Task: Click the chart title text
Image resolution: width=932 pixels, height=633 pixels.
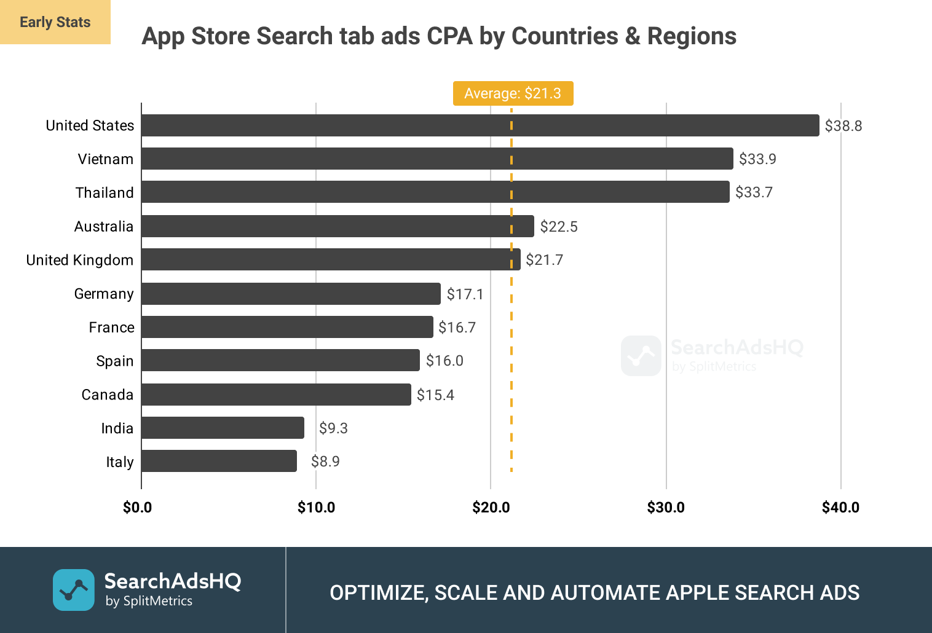Action: [x=439, y=36]
